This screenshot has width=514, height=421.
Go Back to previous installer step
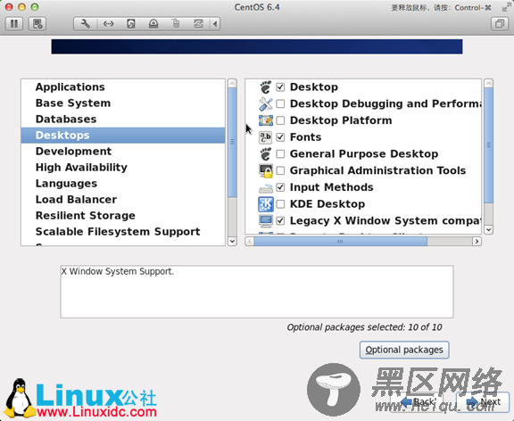click(418, 401)
